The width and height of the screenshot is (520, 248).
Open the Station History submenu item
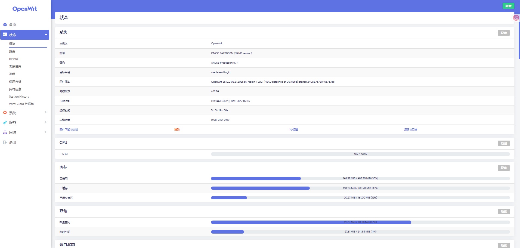pos(19,97)
